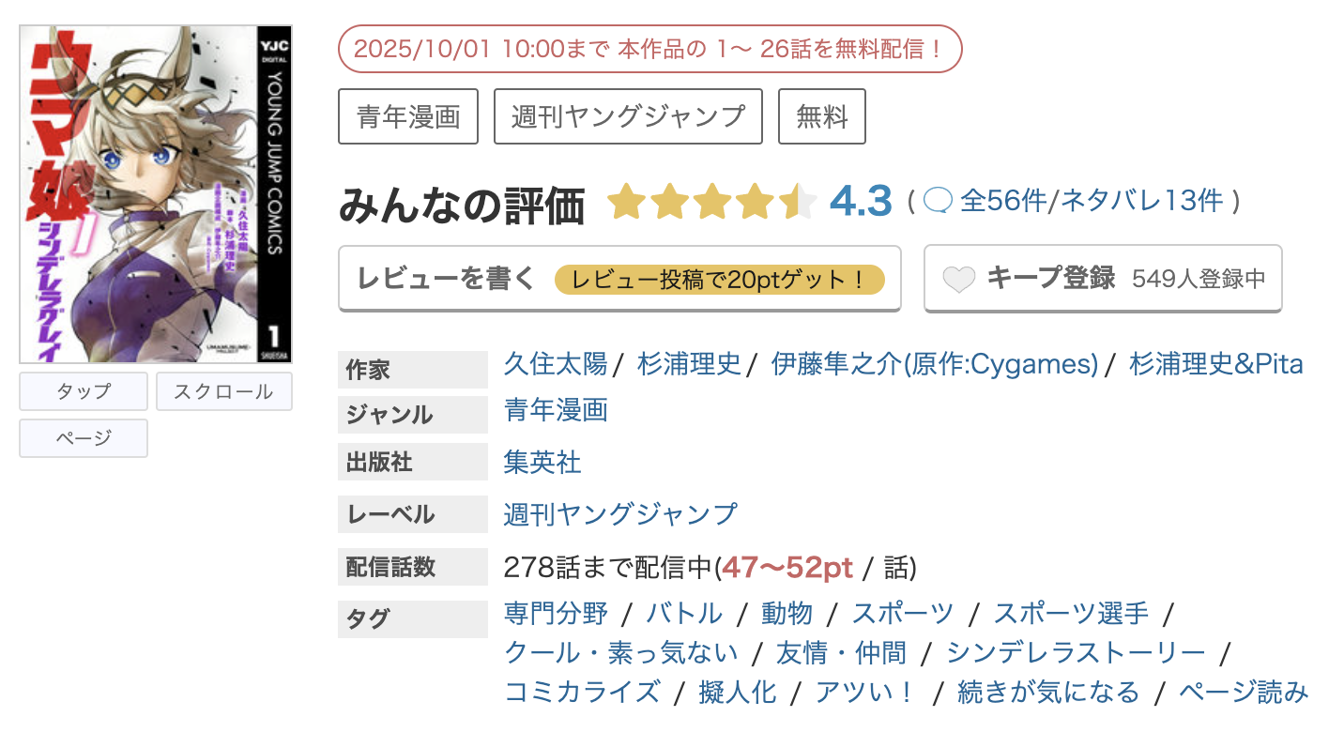Click the バトル tag link
Viewport: 1344px width, 732px height.
[684, 614]
